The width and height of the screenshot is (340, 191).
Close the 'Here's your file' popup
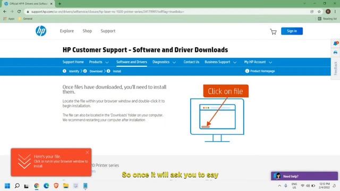pyautogui.click(x=87, y=152)
